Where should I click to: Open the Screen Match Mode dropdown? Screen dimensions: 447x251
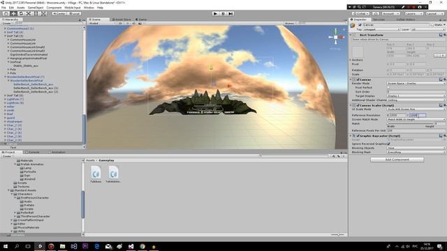pos(416,119)
